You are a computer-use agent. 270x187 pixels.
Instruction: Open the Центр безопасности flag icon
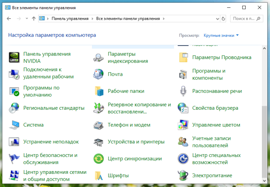[14, 158]
